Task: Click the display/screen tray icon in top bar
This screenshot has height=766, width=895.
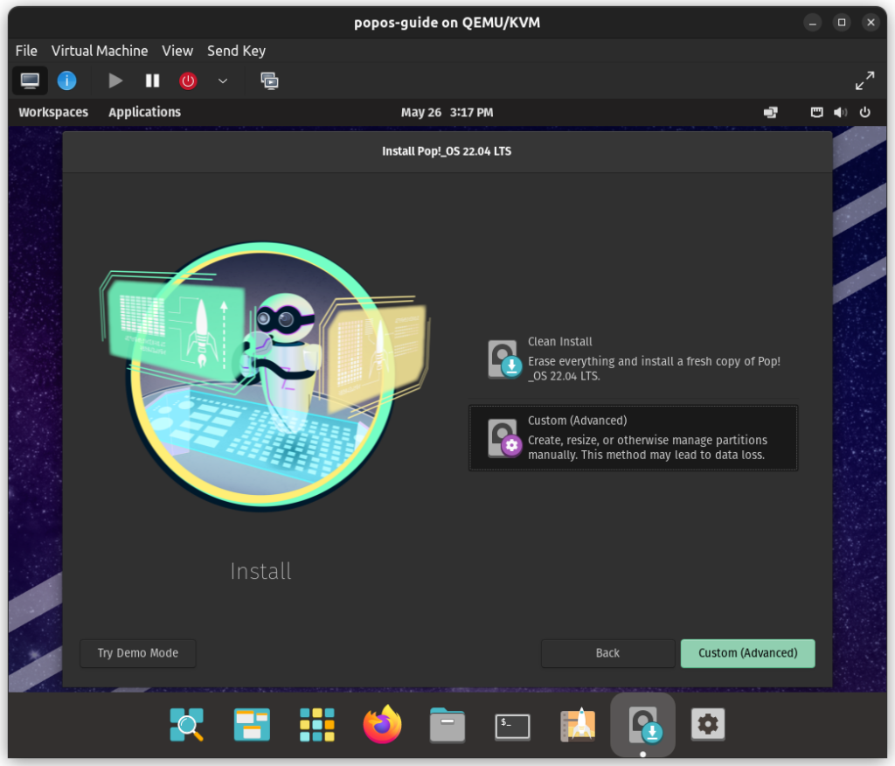Action: [771, 112]
